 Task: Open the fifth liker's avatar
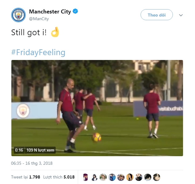tap(121, 177)
